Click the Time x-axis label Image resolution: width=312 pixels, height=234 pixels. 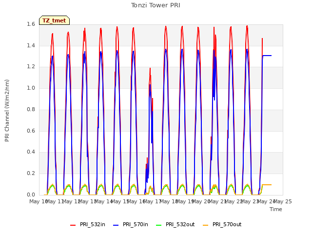pos(276,209)
